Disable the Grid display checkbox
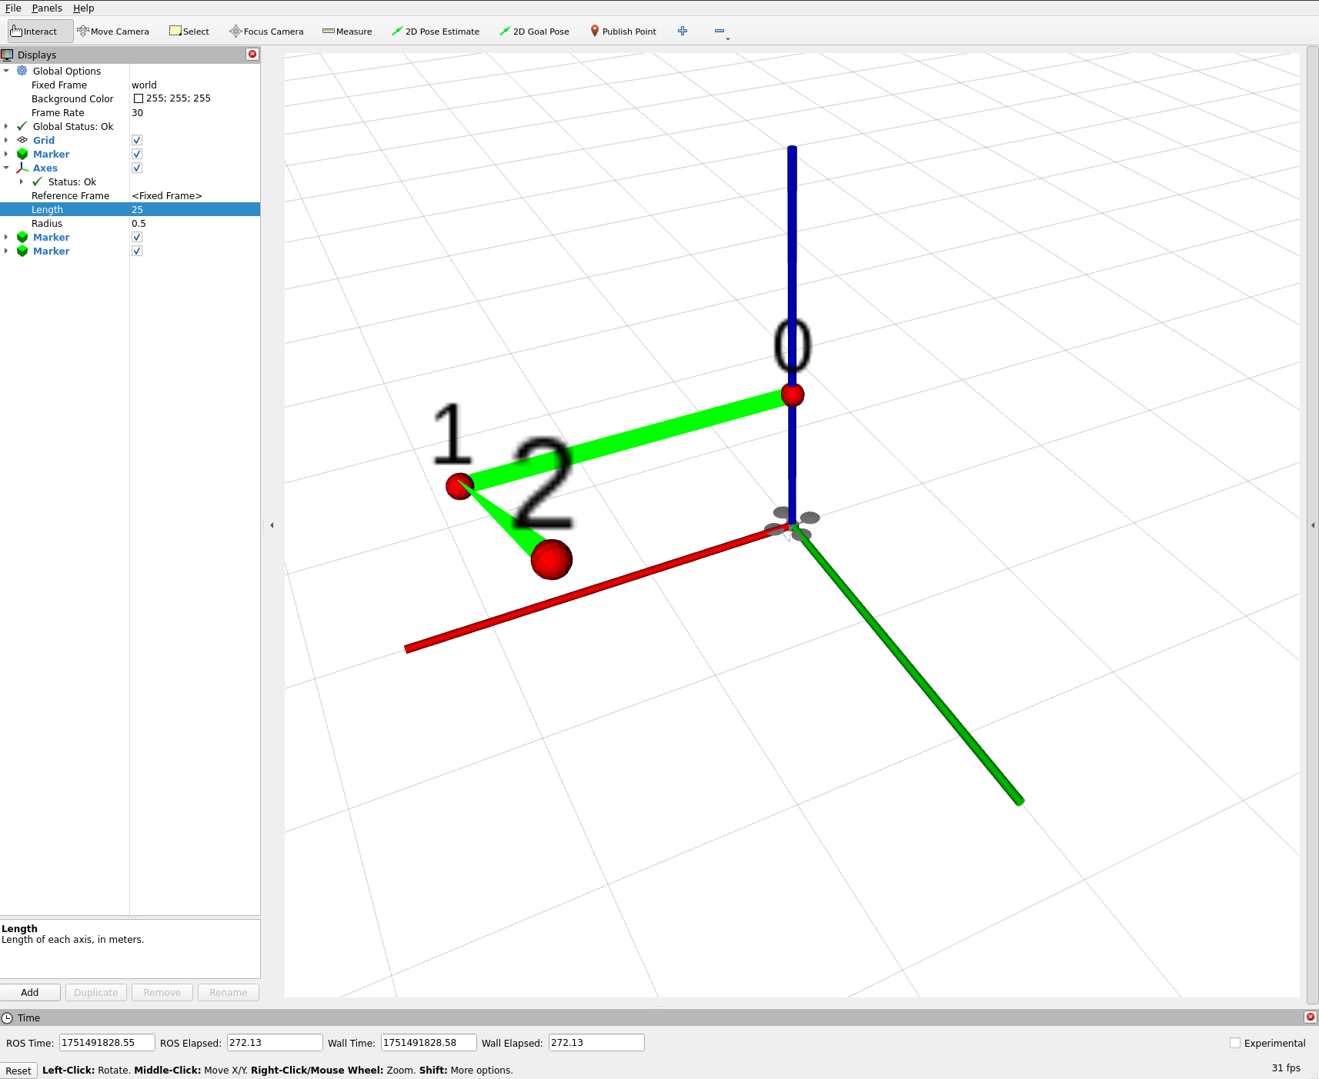Screen dimensions: 1319x1079 137,141
